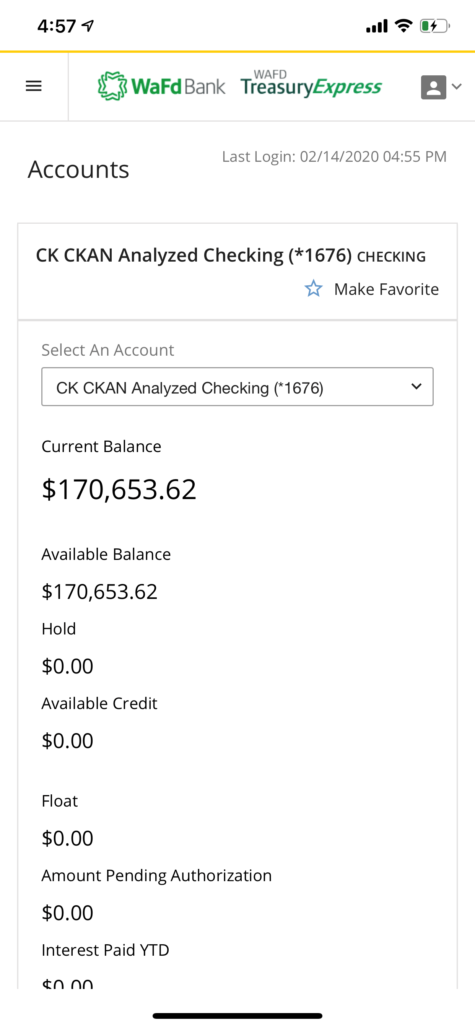Image resolution: width=475 pixels, height=1028 pixels.
Task: Open the hamburger navigation menu
Action: (34, 86)
